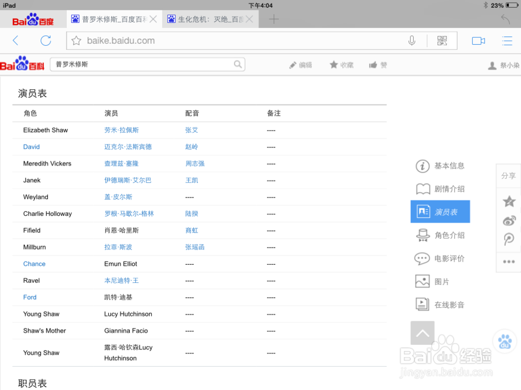Open more share options via the ••• button
Viewport: 521px width, 390px height.
tap(508, 262)
